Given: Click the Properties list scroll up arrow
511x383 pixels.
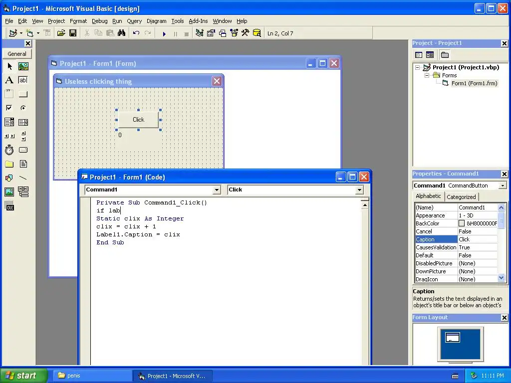Looking at the screenshot, I should click(x=501, y=207).
